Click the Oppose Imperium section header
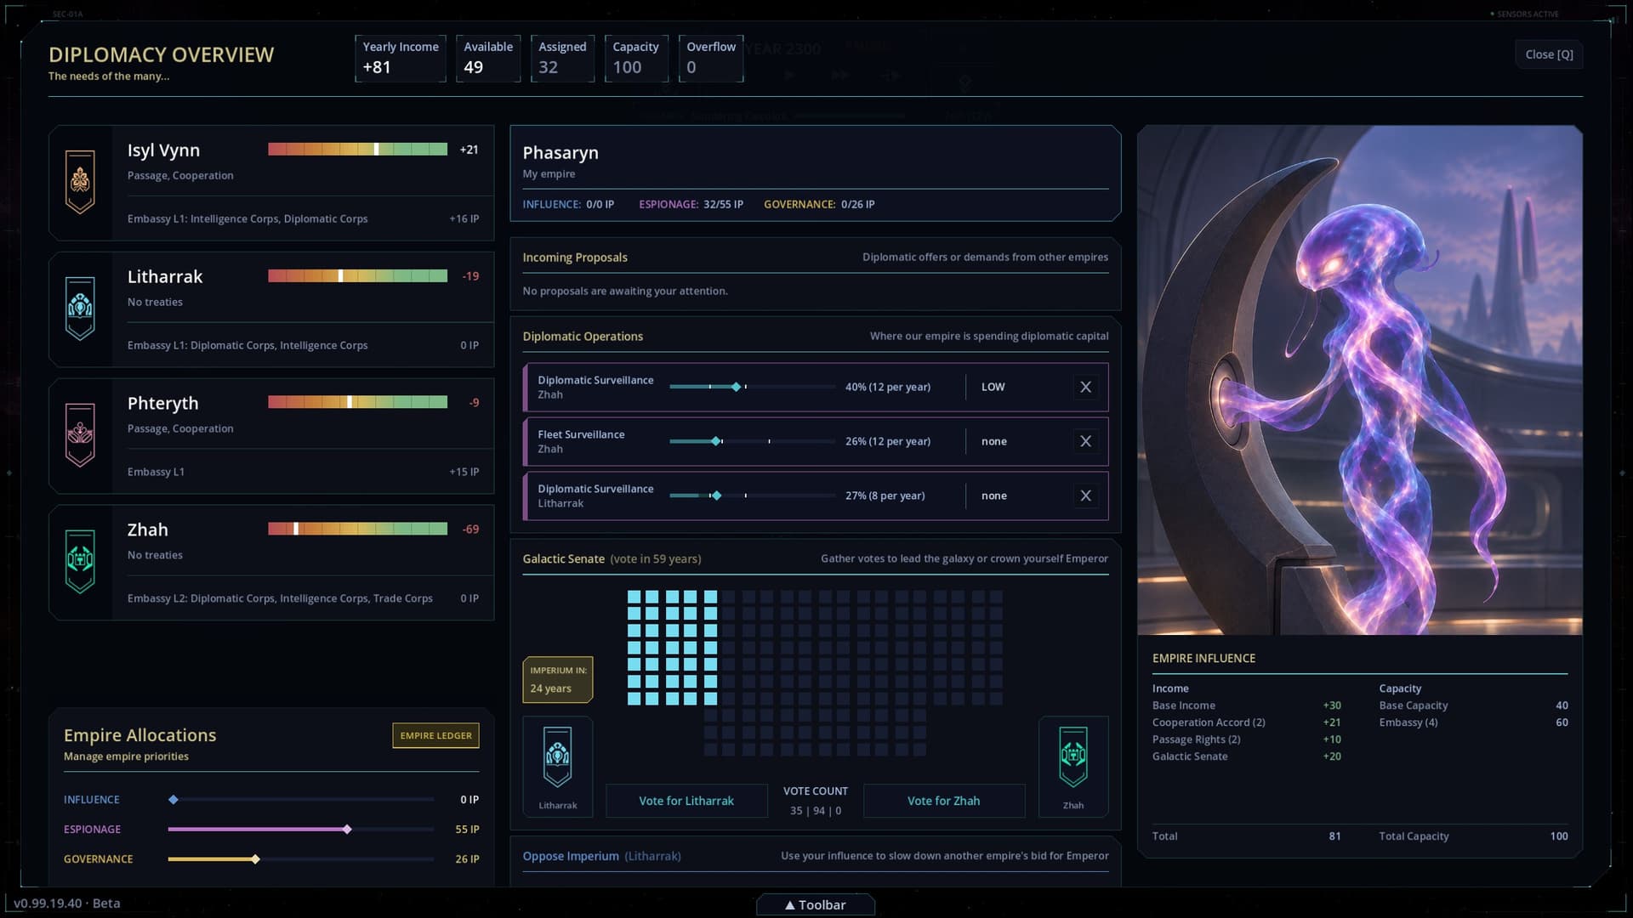 point(816,856)
